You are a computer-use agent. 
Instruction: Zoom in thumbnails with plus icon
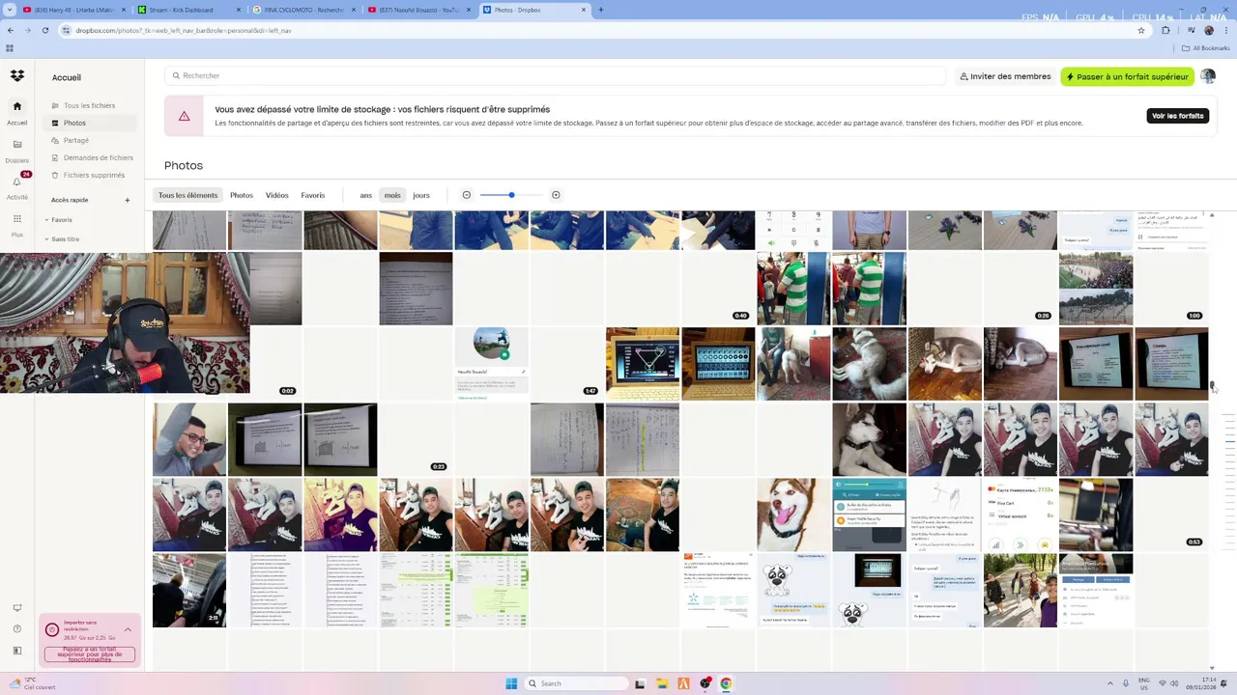(556, 195)
